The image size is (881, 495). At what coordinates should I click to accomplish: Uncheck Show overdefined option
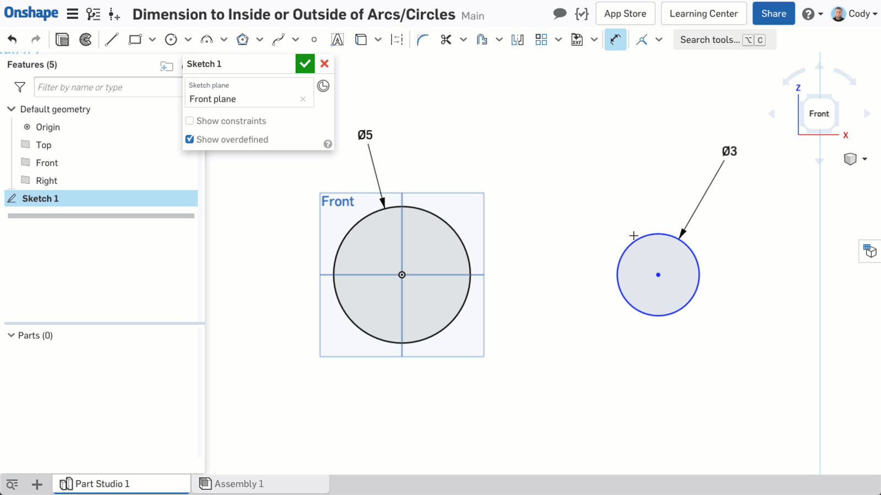point(189,139)
